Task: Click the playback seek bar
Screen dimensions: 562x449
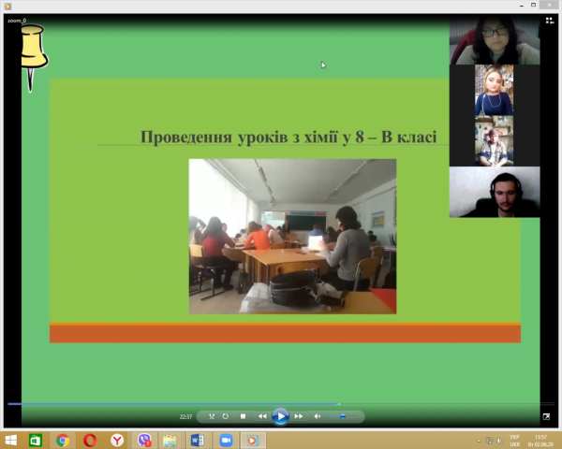Action: (x=281, y=404)
